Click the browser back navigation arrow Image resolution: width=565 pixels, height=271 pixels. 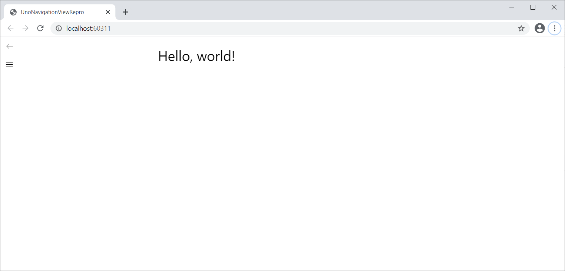[x=10, y=28]
